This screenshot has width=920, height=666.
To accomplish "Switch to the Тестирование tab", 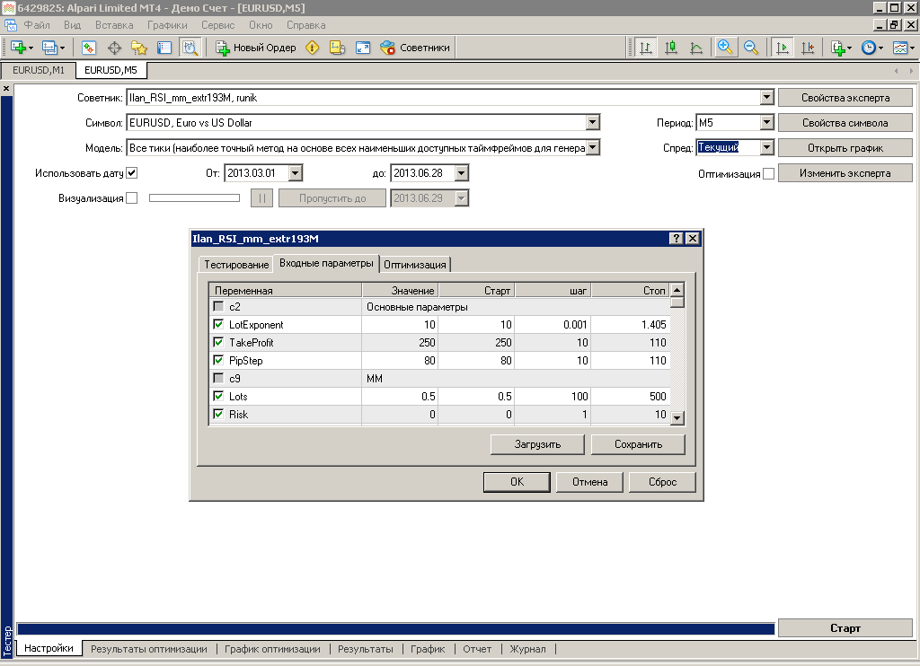I will [235, 265].
